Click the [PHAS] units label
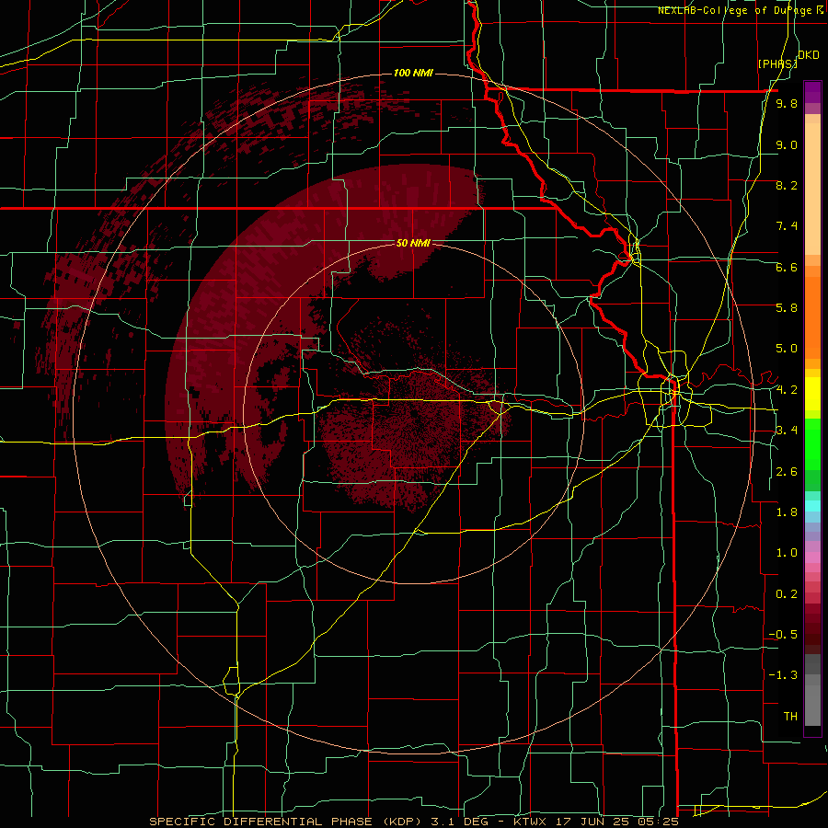 777,63
